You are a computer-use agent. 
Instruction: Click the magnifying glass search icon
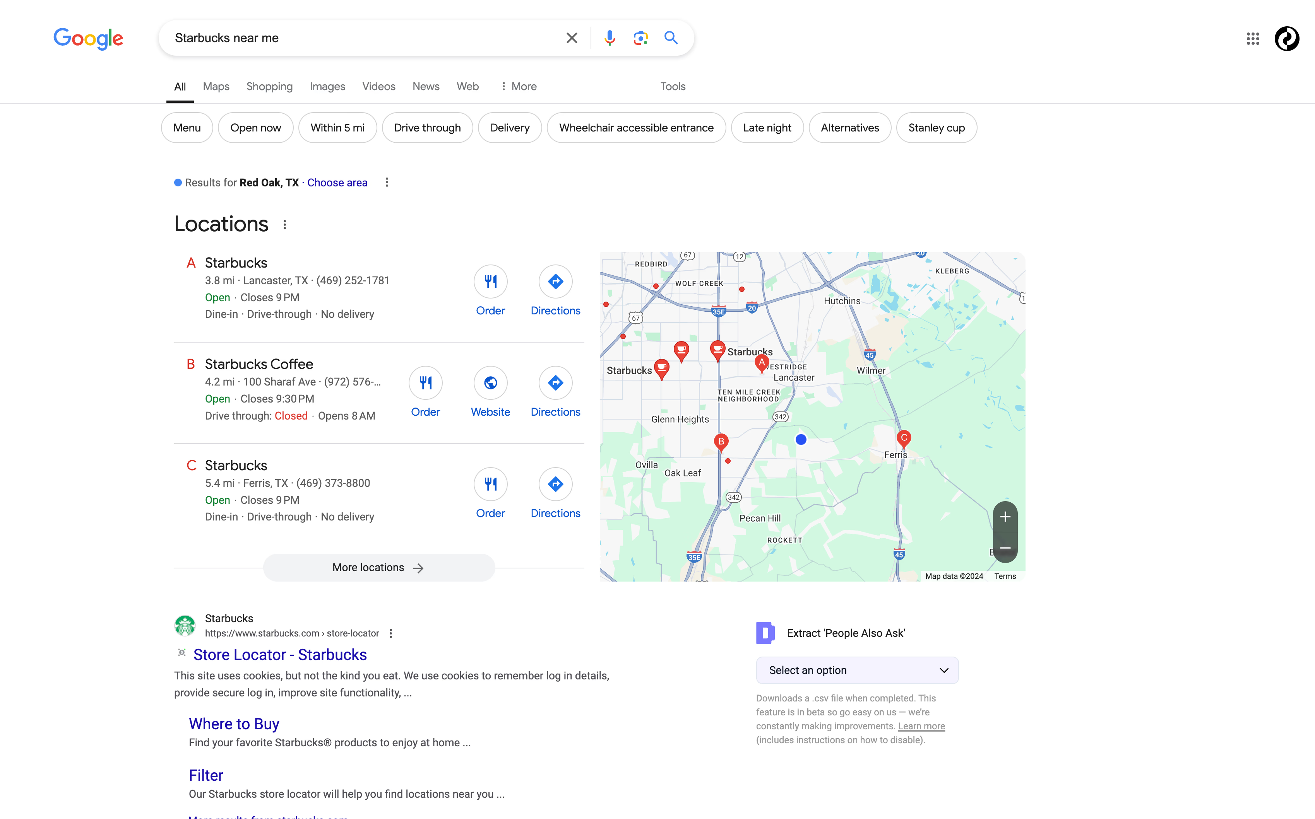tap(671, 38)
